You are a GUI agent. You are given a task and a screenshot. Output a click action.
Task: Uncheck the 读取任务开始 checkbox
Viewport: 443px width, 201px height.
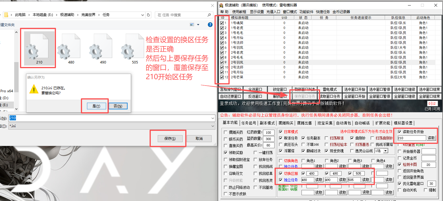point(400,132)
